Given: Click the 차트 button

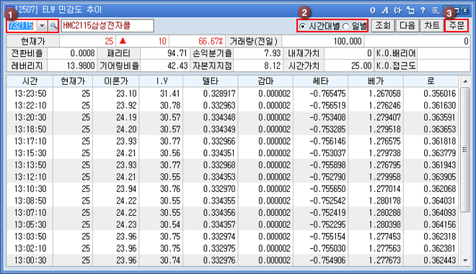Looking at the screenshot, I should pyautogui.click(x=432, y=26).
